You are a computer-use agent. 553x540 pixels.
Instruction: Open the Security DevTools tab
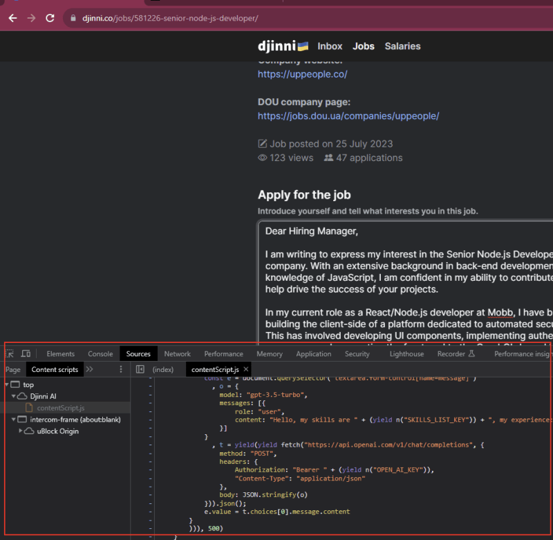357,354
